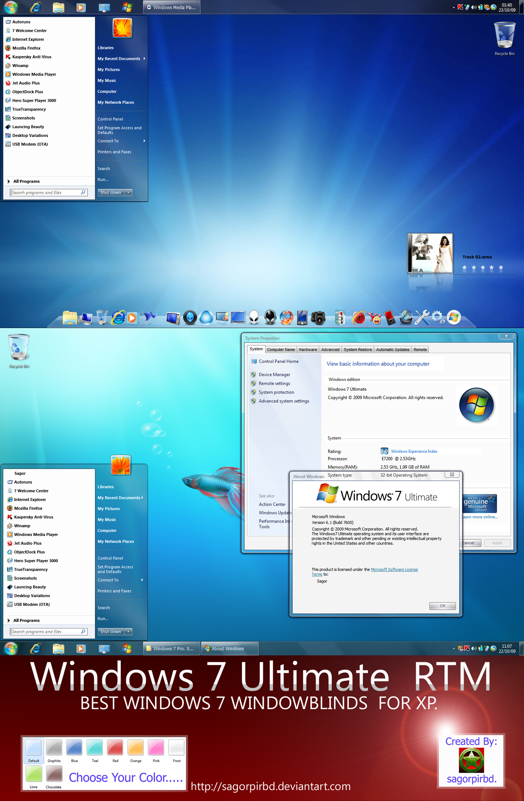
Task: Select the System Restore tab
Action: click(x=358, y=350)
